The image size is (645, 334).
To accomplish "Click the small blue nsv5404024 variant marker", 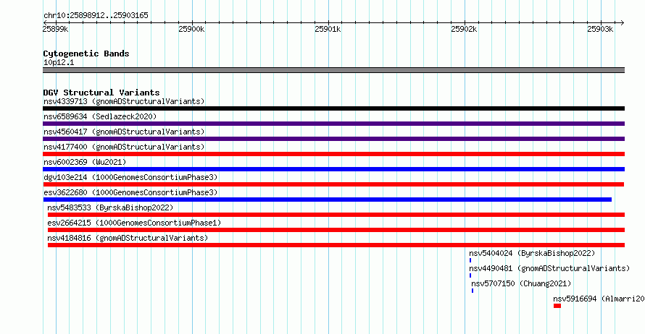I will (x=470, y=260).
